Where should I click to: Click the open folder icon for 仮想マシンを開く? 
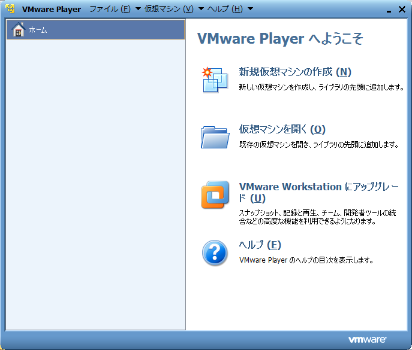click(x=215, y=137)
